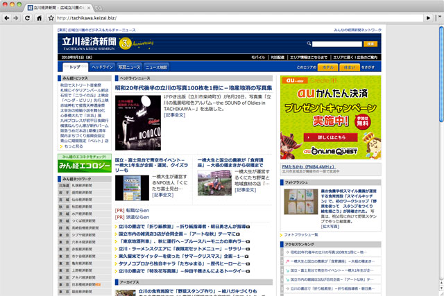The height and width of the screenshot is (296, 444).
Task: Click the address bar showing tachikawa.keizai.biz
Action: tap(239, 18)
